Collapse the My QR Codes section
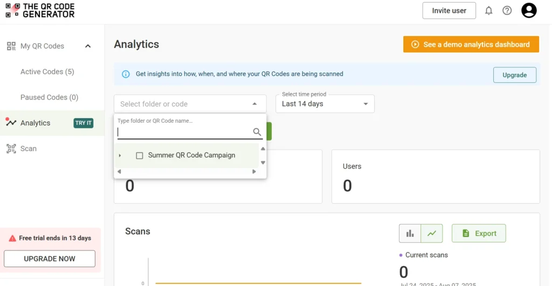This screenshot has width=552, height=286. (88, 46)
